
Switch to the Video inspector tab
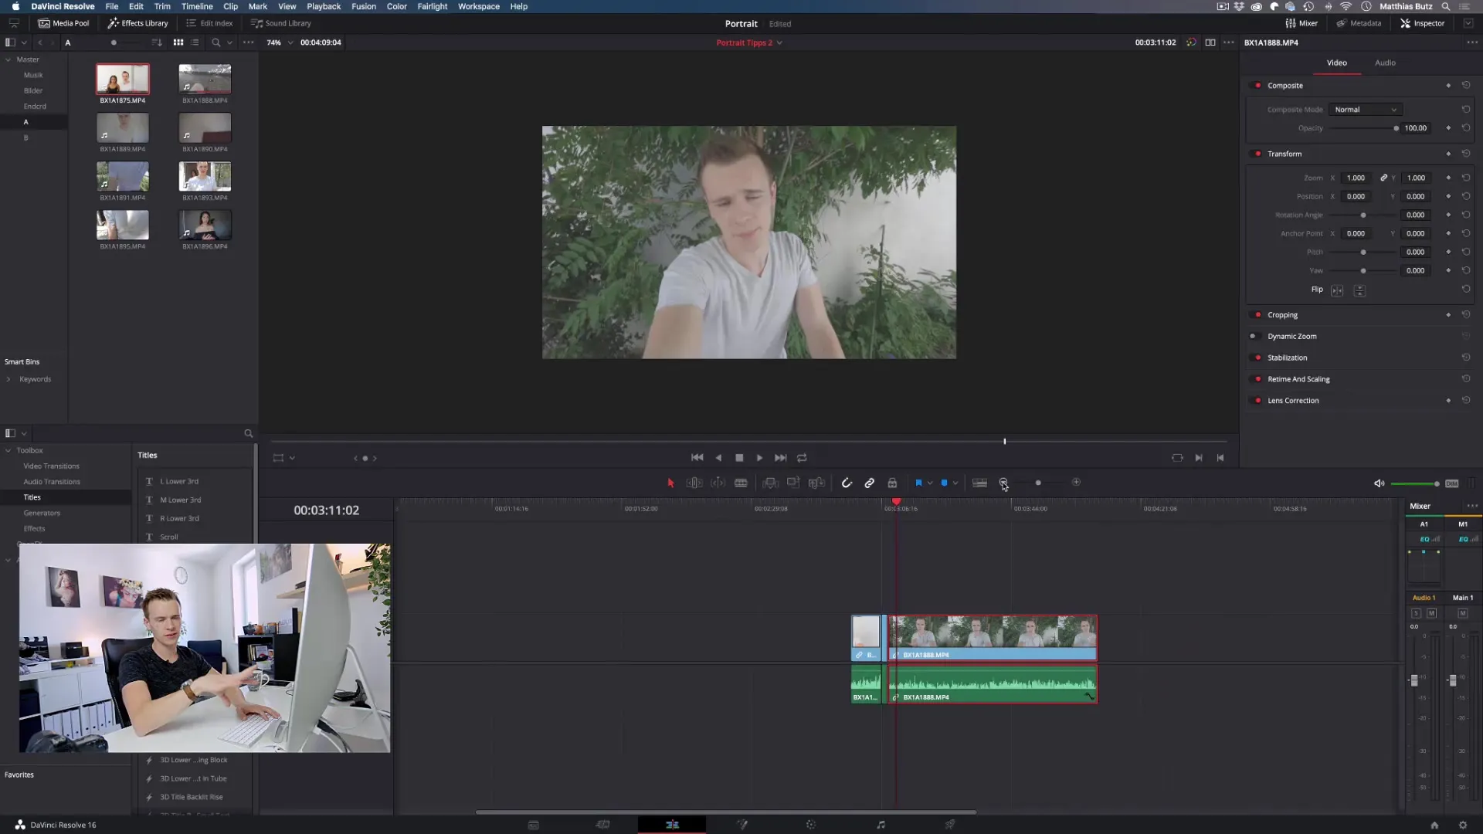click(1337, 63)
